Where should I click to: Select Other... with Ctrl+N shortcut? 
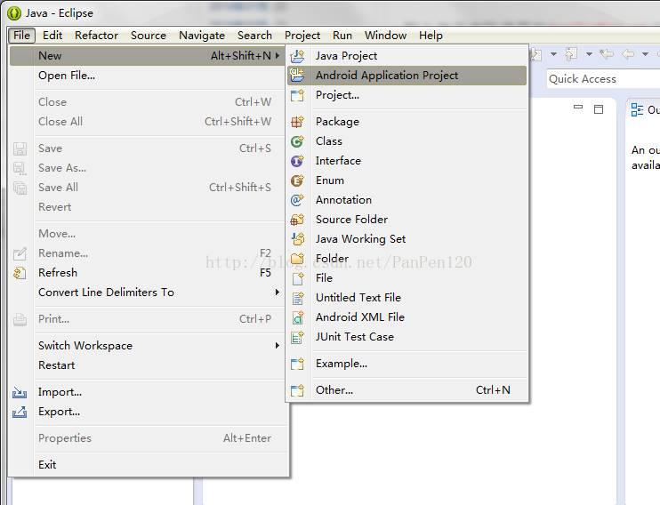pyautogui.click(x=407, y=390)
